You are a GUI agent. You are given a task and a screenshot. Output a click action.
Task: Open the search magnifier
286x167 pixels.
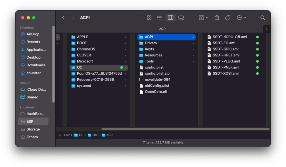tap(263, 18)
